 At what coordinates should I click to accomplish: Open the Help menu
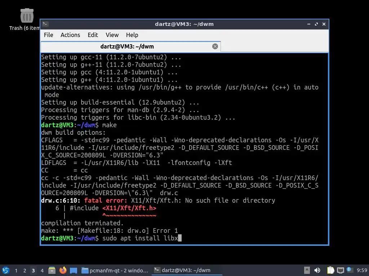pyautogui.click(x=132, y=35)
